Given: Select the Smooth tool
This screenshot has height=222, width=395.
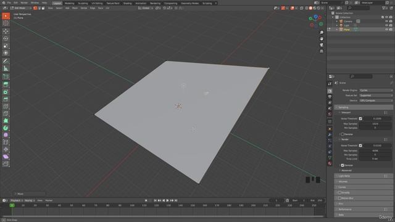Looking at the screenshot, I should (x=6, y=135).
